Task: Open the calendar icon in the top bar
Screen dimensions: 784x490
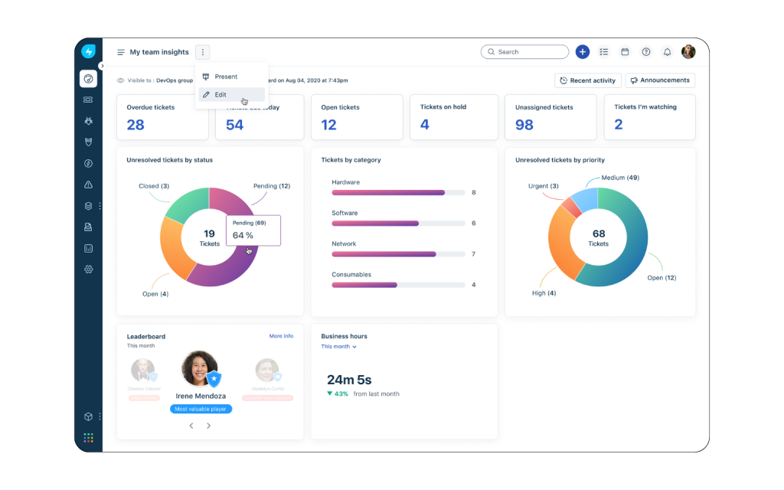Action: pos(625,51)
